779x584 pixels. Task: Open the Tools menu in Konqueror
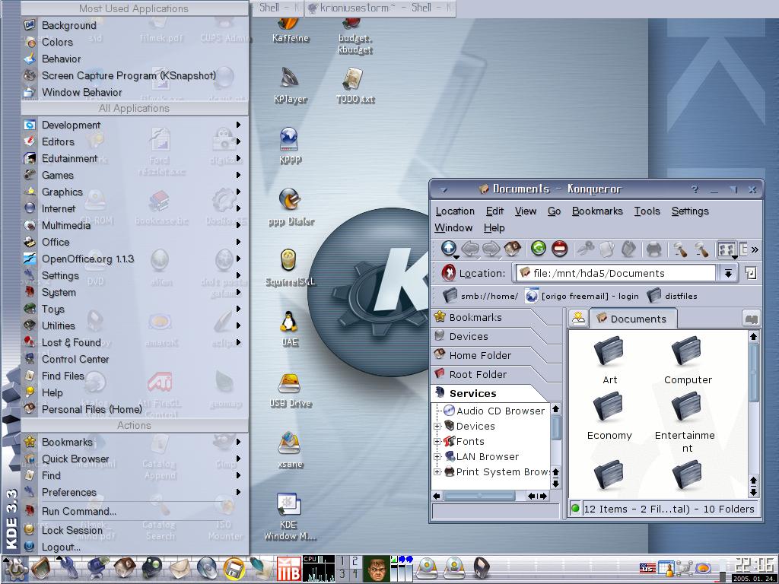coord(647,211)
